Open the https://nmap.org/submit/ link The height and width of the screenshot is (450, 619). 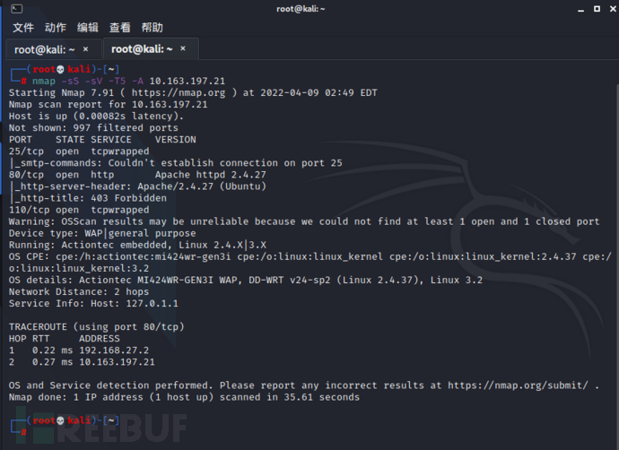click(518, 385)
